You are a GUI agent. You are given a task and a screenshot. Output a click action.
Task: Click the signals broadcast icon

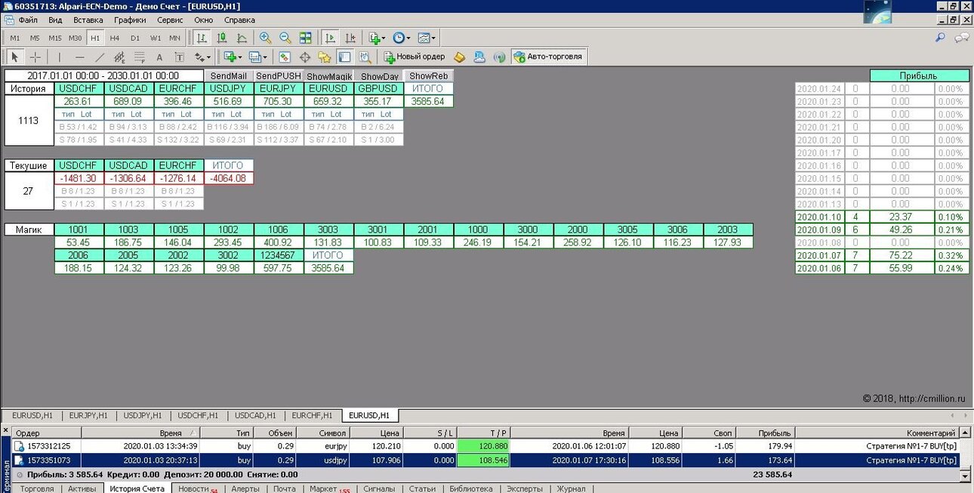(x=499, y=57)
